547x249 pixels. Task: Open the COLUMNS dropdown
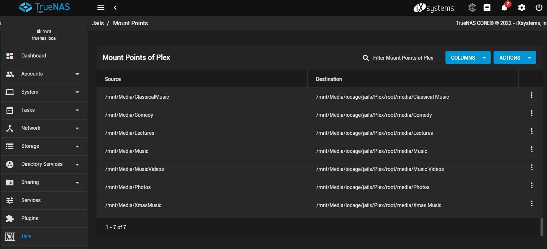click(x=468, y=58)
